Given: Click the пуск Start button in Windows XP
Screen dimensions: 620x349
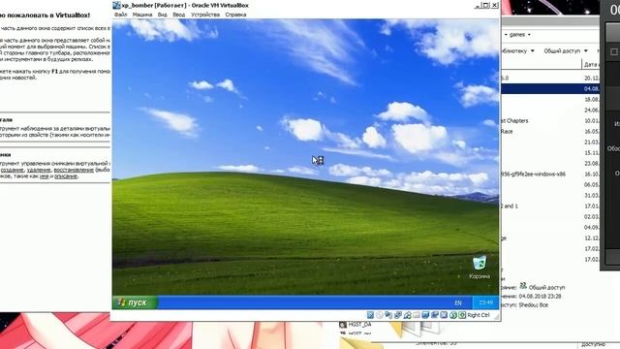Looking at the screenshot, I should click(x=136, y=302).
